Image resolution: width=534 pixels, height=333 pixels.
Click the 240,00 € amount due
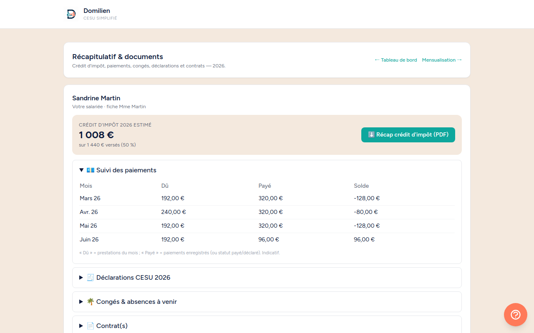click(x=174, y=212)
